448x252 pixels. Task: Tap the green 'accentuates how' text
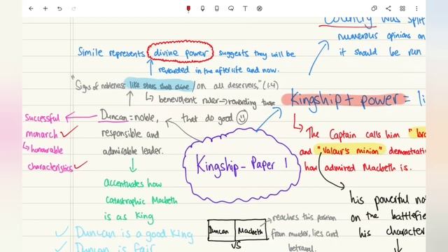[132, 183]
